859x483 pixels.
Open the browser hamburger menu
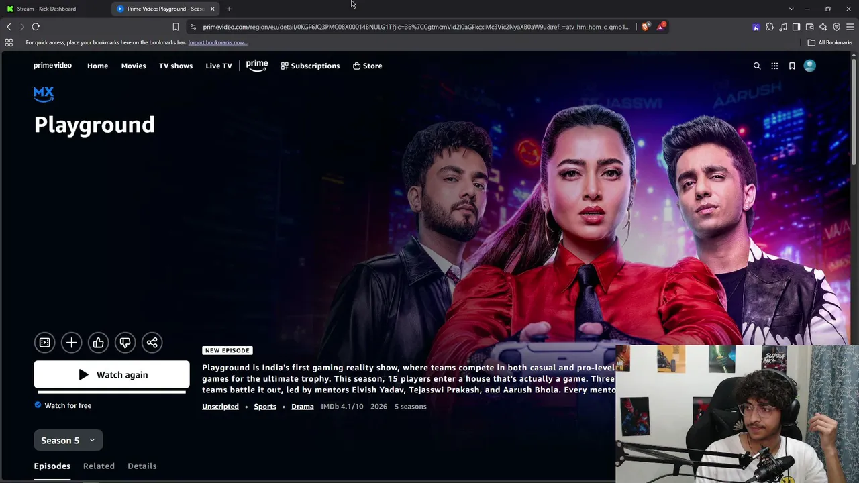pos(850,27)
